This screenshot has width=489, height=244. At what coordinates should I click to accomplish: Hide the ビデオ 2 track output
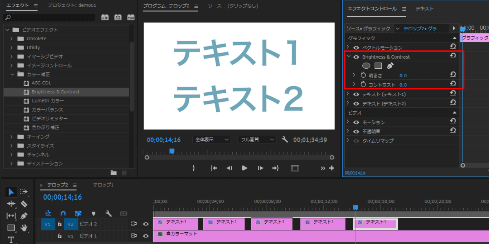(x=145, y=224)
